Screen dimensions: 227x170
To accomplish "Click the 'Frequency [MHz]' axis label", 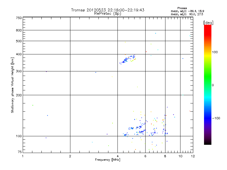I will pos(108,160).
